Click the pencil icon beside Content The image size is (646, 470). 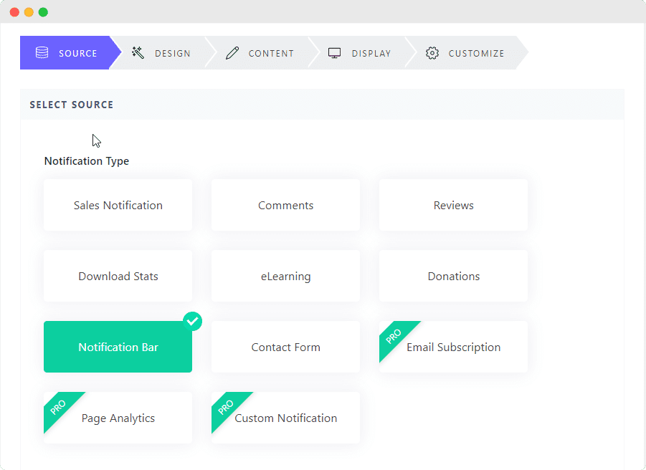232,52
